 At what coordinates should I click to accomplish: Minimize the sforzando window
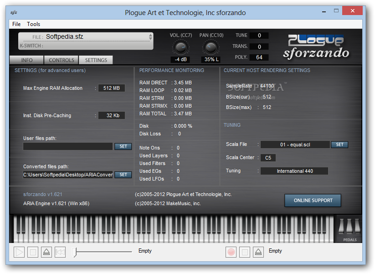click(x=324, y=11)
